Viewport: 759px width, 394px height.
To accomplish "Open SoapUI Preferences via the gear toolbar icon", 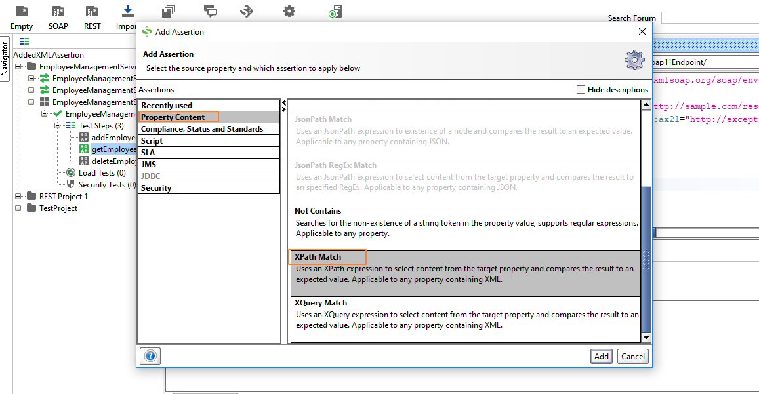I will [289, 11].
